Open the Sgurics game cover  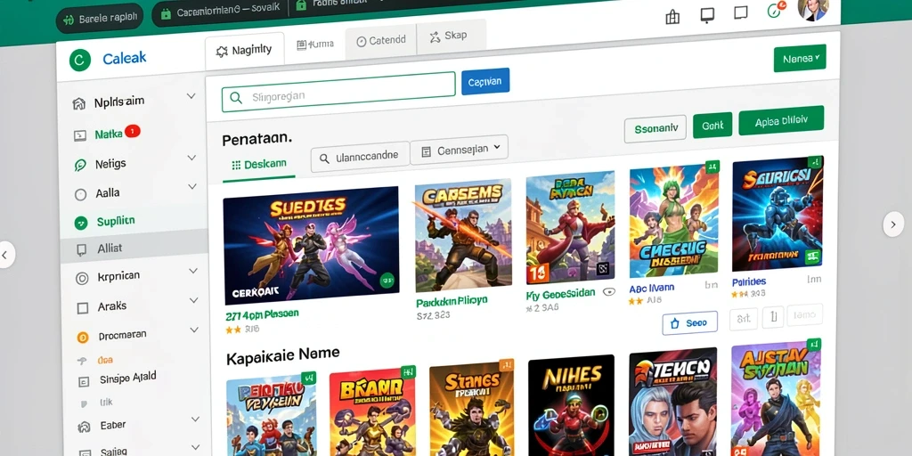(x=778, y=214)
